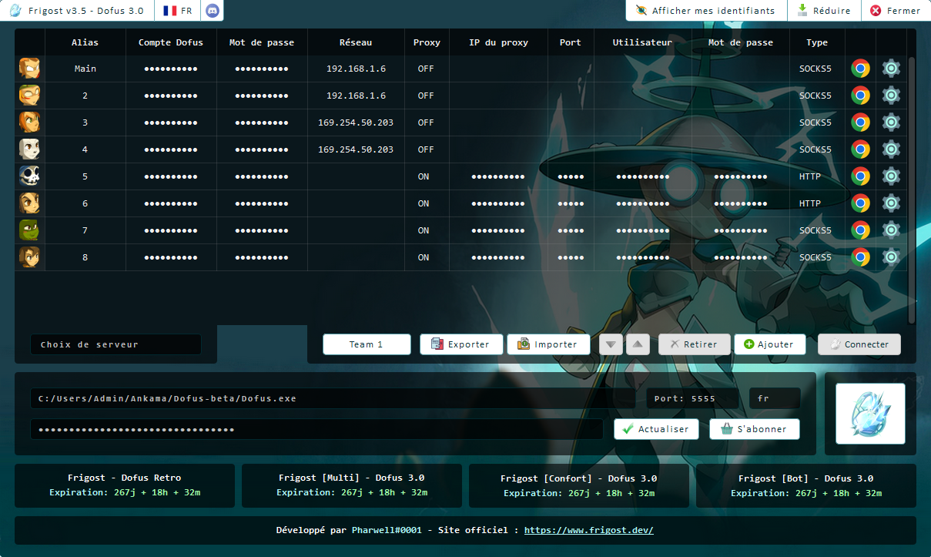The width and height of the screenshot is (931, 557).
Task: Open the settings gear on account 7 row
Action: [x=891, y=230]
